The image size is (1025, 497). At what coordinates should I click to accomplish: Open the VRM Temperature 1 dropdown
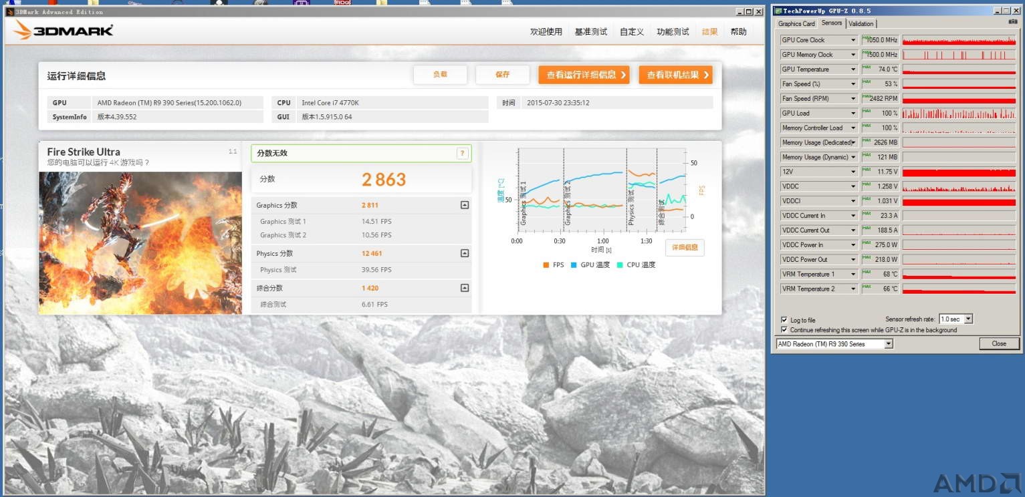click(852, 275)
